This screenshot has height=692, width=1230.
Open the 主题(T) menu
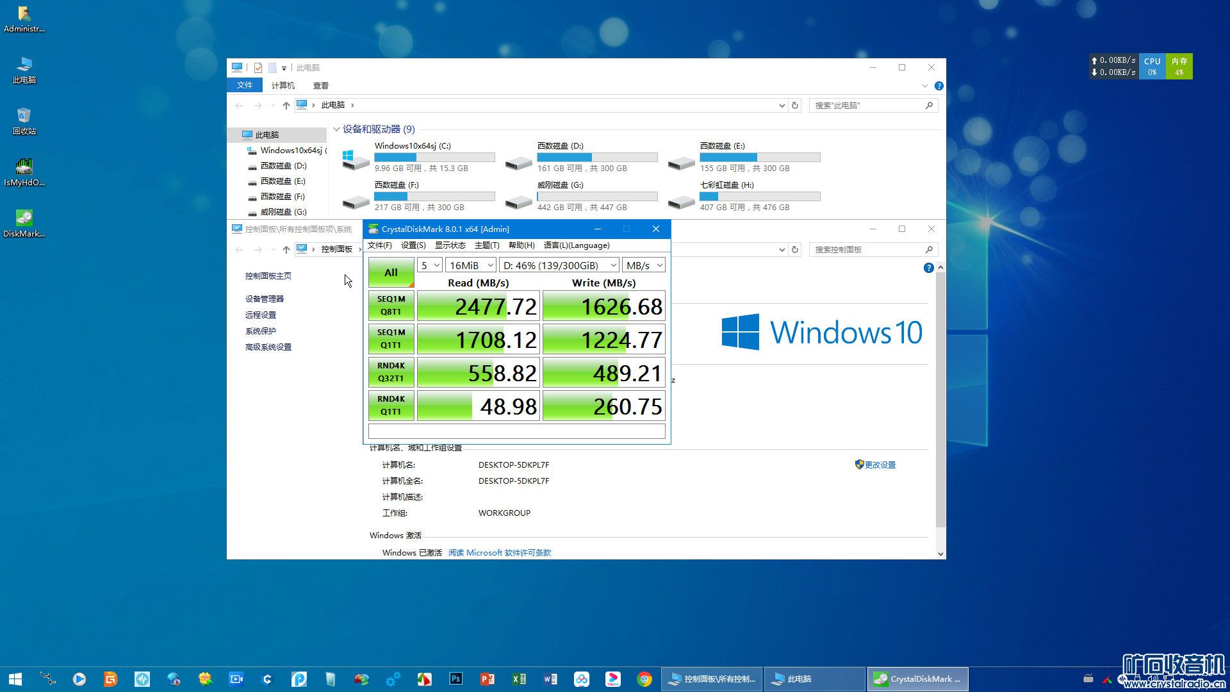click(487, 245)
